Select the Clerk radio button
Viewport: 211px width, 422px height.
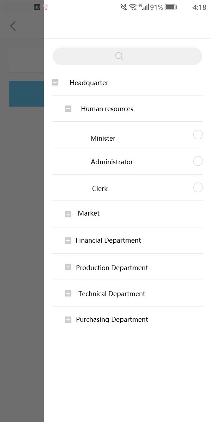[198, 187]
